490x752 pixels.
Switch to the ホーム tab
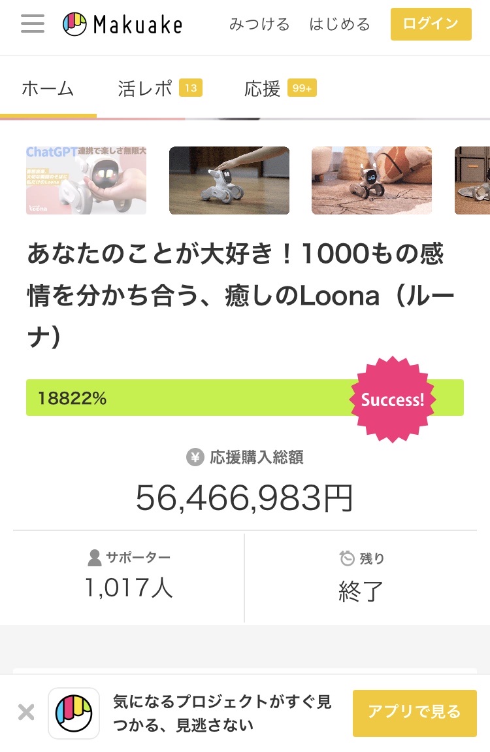point(48,89)
